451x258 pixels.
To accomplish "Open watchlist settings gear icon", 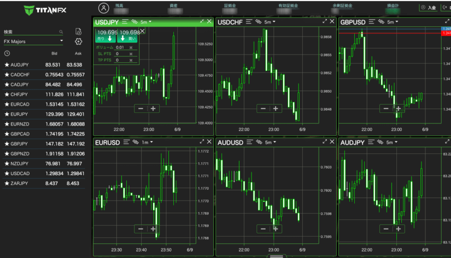I will pos(79,41).
